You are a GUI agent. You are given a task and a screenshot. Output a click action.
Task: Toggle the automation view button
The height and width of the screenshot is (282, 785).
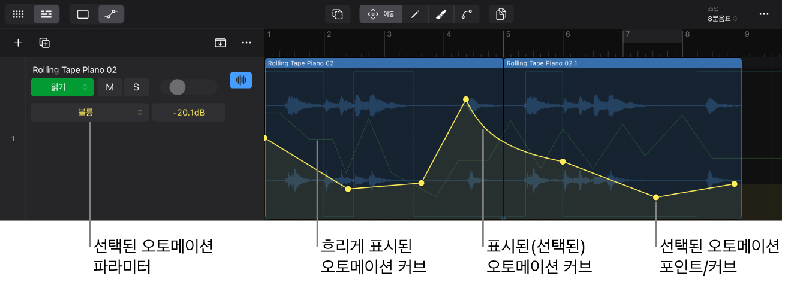110,14
